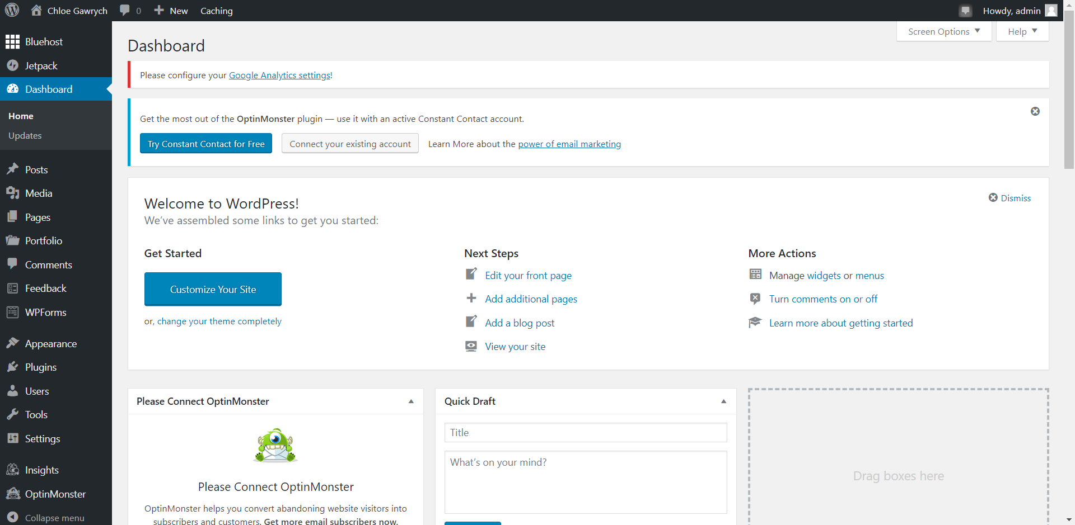The height and width of the screenshot is (525, 1075).
Task: Open the Feedback form icon
Action: pyautogui.click(x=12, y=288)
